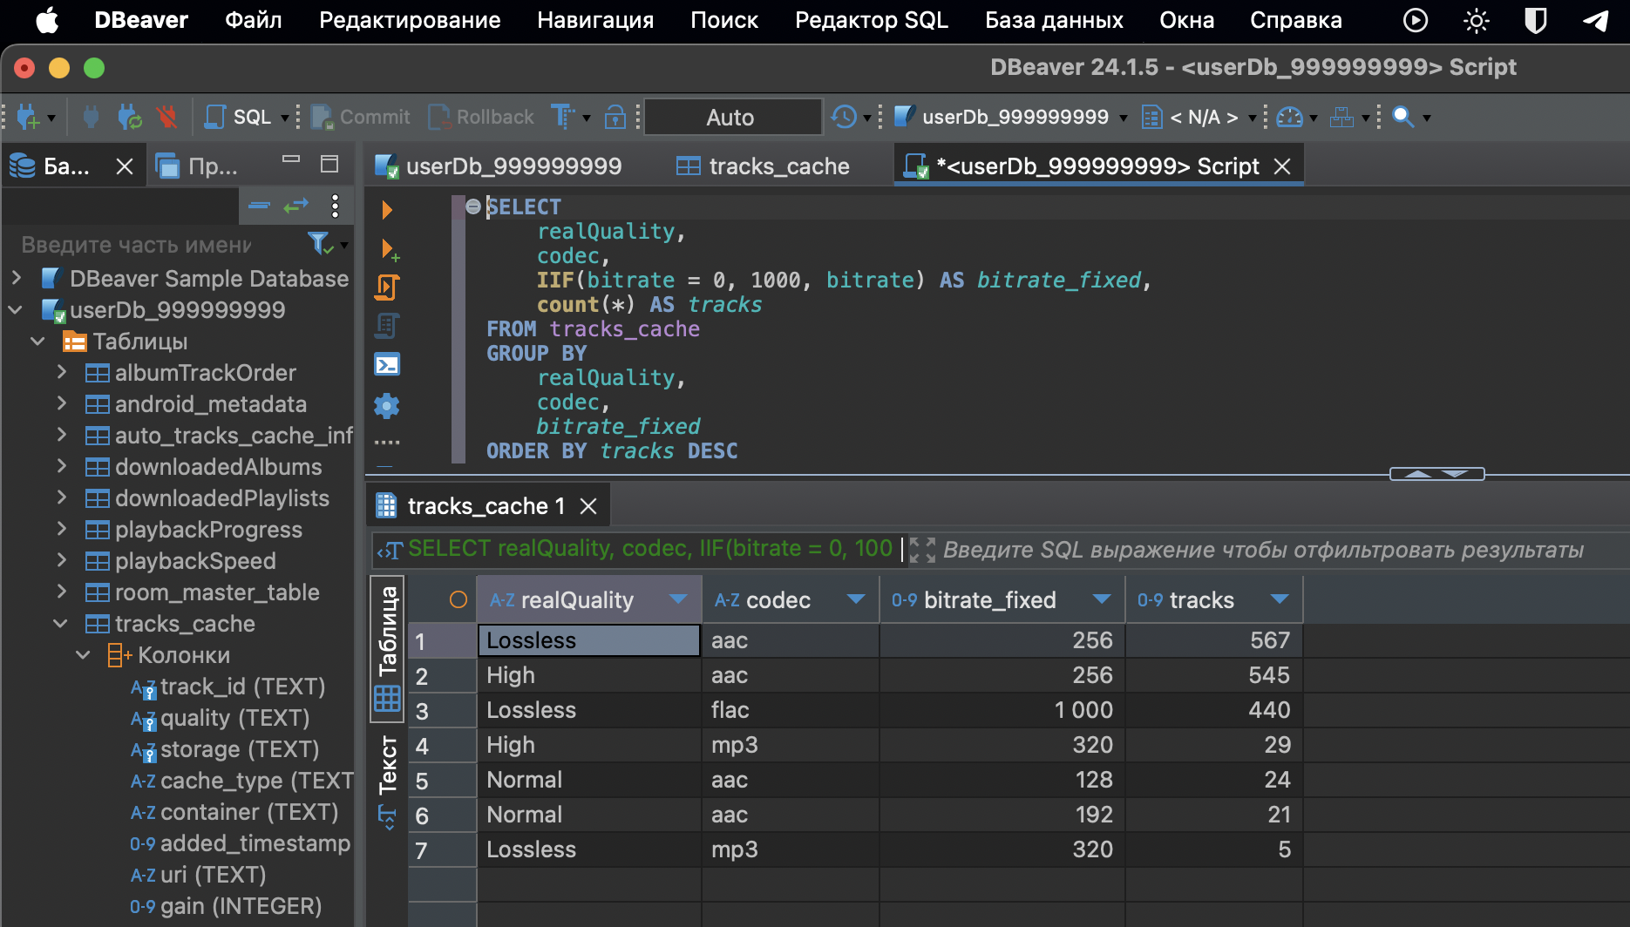The image size is (1630, 927).
Task: Collapse userDb_999999999 connection node
Action: click(17, 310)
